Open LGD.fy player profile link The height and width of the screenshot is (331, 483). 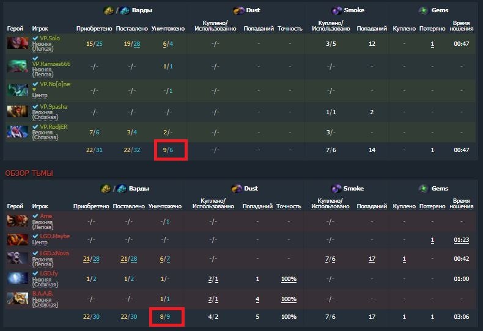pyautogui.click(x=49, y=274)
